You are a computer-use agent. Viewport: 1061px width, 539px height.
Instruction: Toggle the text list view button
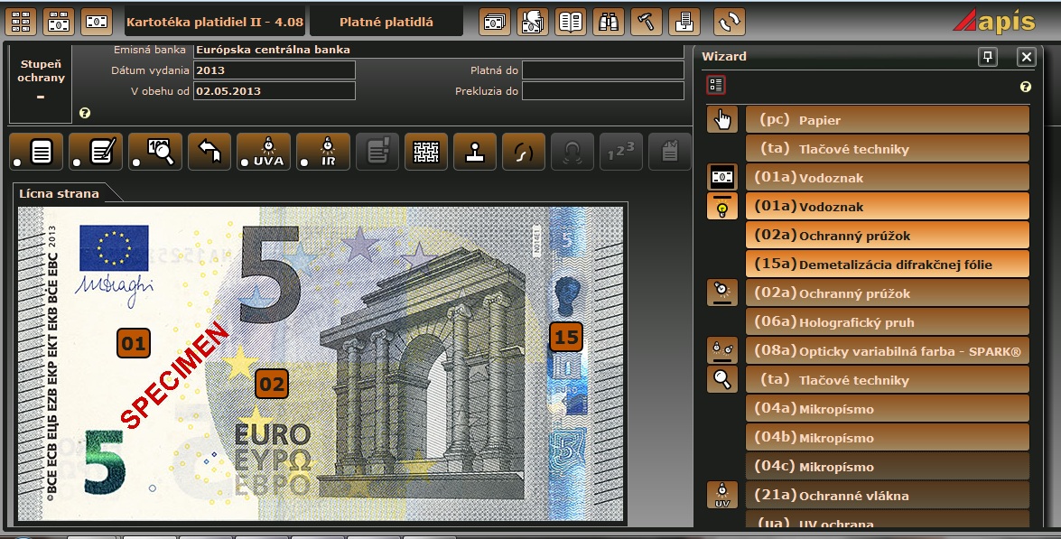[35, 152]
